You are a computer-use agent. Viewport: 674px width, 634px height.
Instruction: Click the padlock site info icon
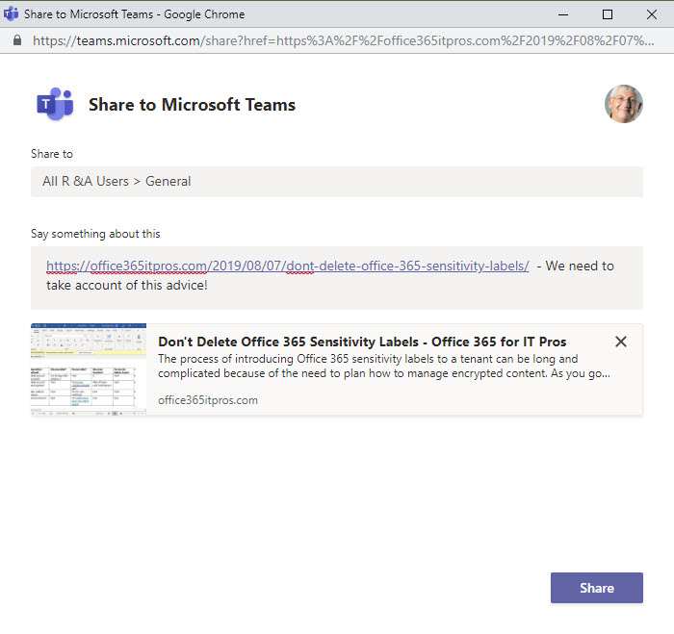click(x=17, y=40)
